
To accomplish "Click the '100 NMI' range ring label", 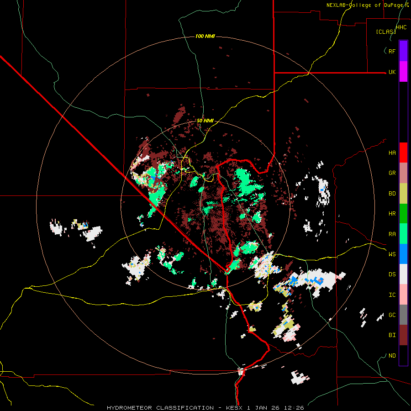I will point(205,36).
